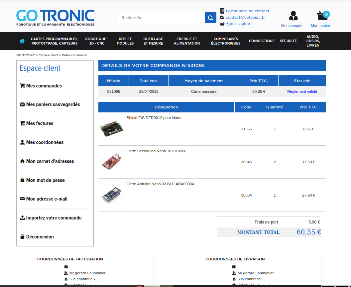Open Mes commandes in sidebar
351x287 pixels.
[x=44, y=86]
